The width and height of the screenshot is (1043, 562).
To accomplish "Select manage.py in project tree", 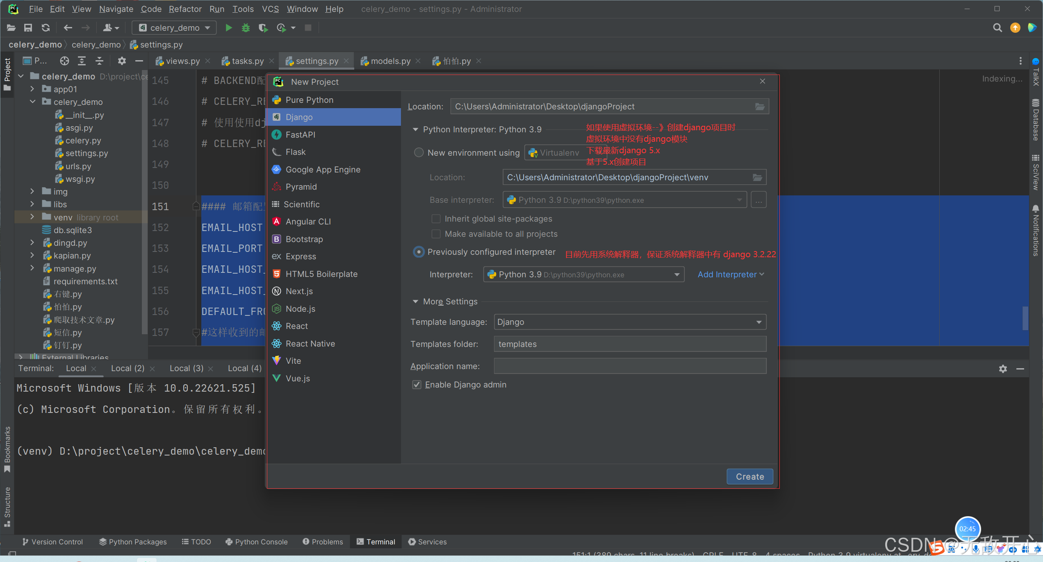I will [x=75, y=269].
